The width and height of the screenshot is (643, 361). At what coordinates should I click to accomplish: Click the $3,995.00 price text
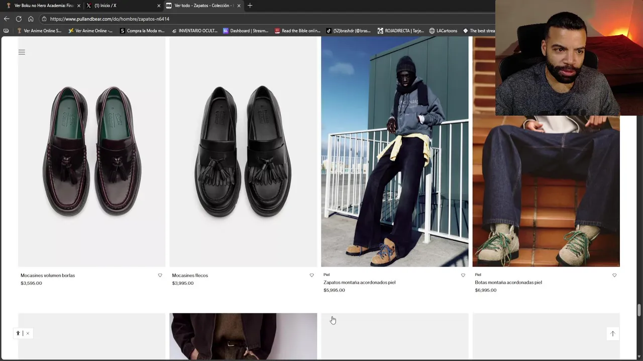coord(183,283)
